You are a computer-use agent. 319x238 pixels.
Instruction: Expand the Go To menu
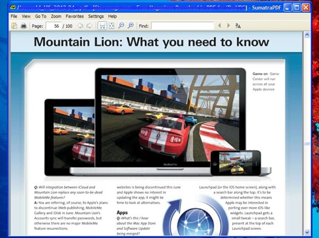click(40, 17)
